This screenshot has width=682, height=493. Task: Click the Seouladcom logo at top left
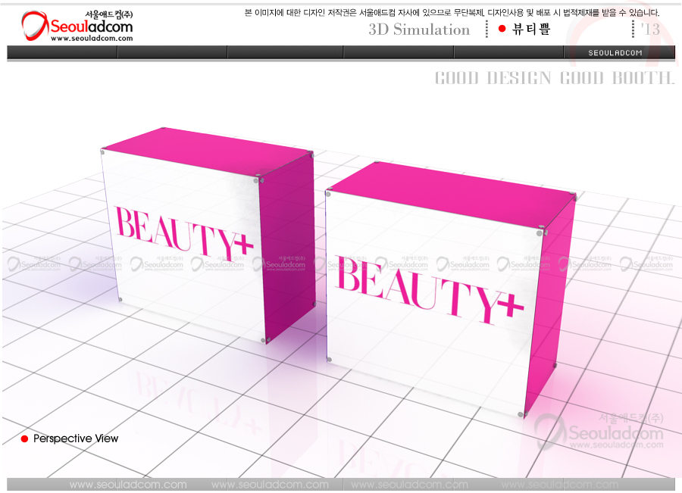(x=76, y=26)
